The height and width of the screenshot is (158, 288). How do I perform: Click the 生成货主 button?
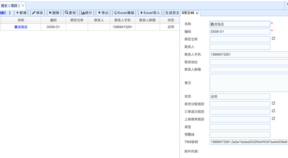(172, 13)
